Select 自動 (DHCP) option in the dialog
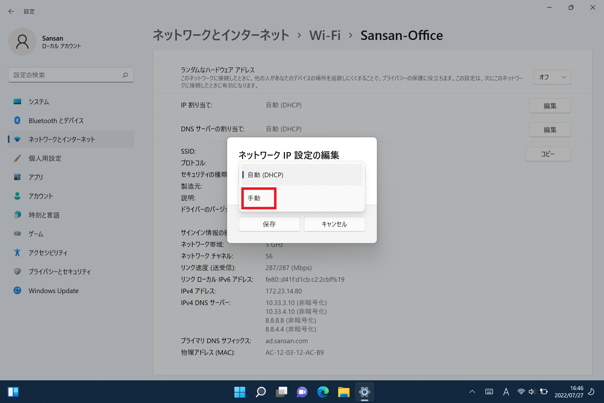604x403 pixels. coord(302,175)
